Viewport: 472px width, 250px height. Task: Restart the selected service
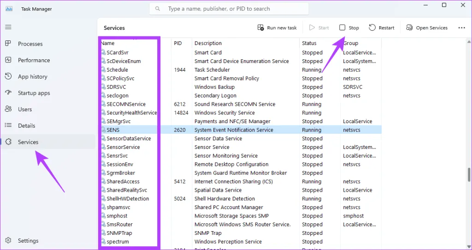coord(382,28)
